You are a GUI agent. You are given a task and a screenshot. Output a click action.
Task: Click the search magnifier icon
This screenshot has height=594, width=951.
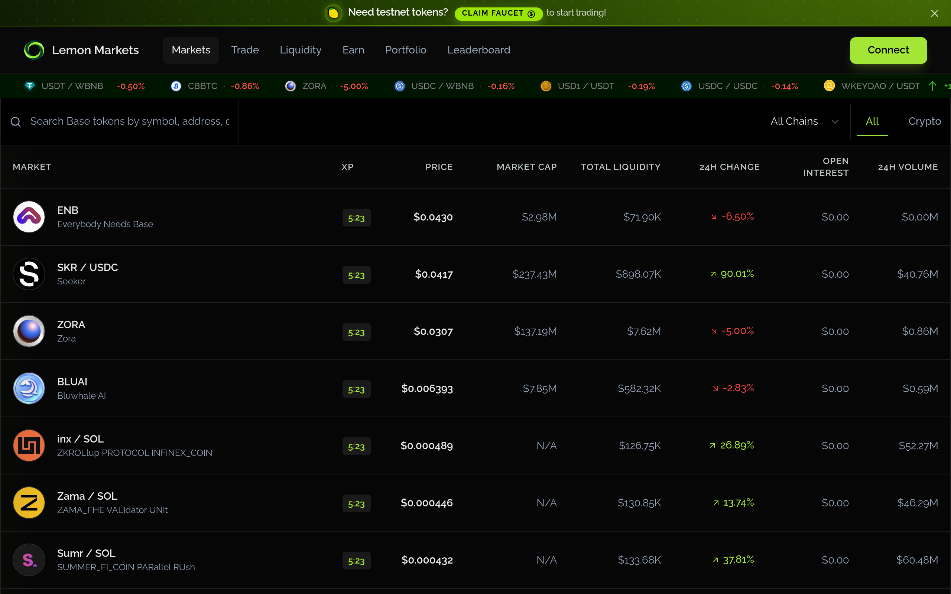(x=16, y=122)
